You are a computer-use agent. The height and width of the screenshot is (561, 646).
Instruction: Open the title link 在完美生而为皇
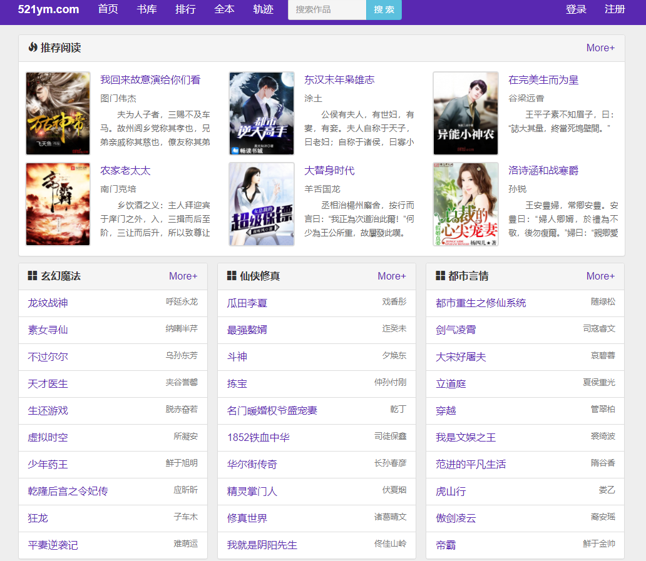click(543, 80)
